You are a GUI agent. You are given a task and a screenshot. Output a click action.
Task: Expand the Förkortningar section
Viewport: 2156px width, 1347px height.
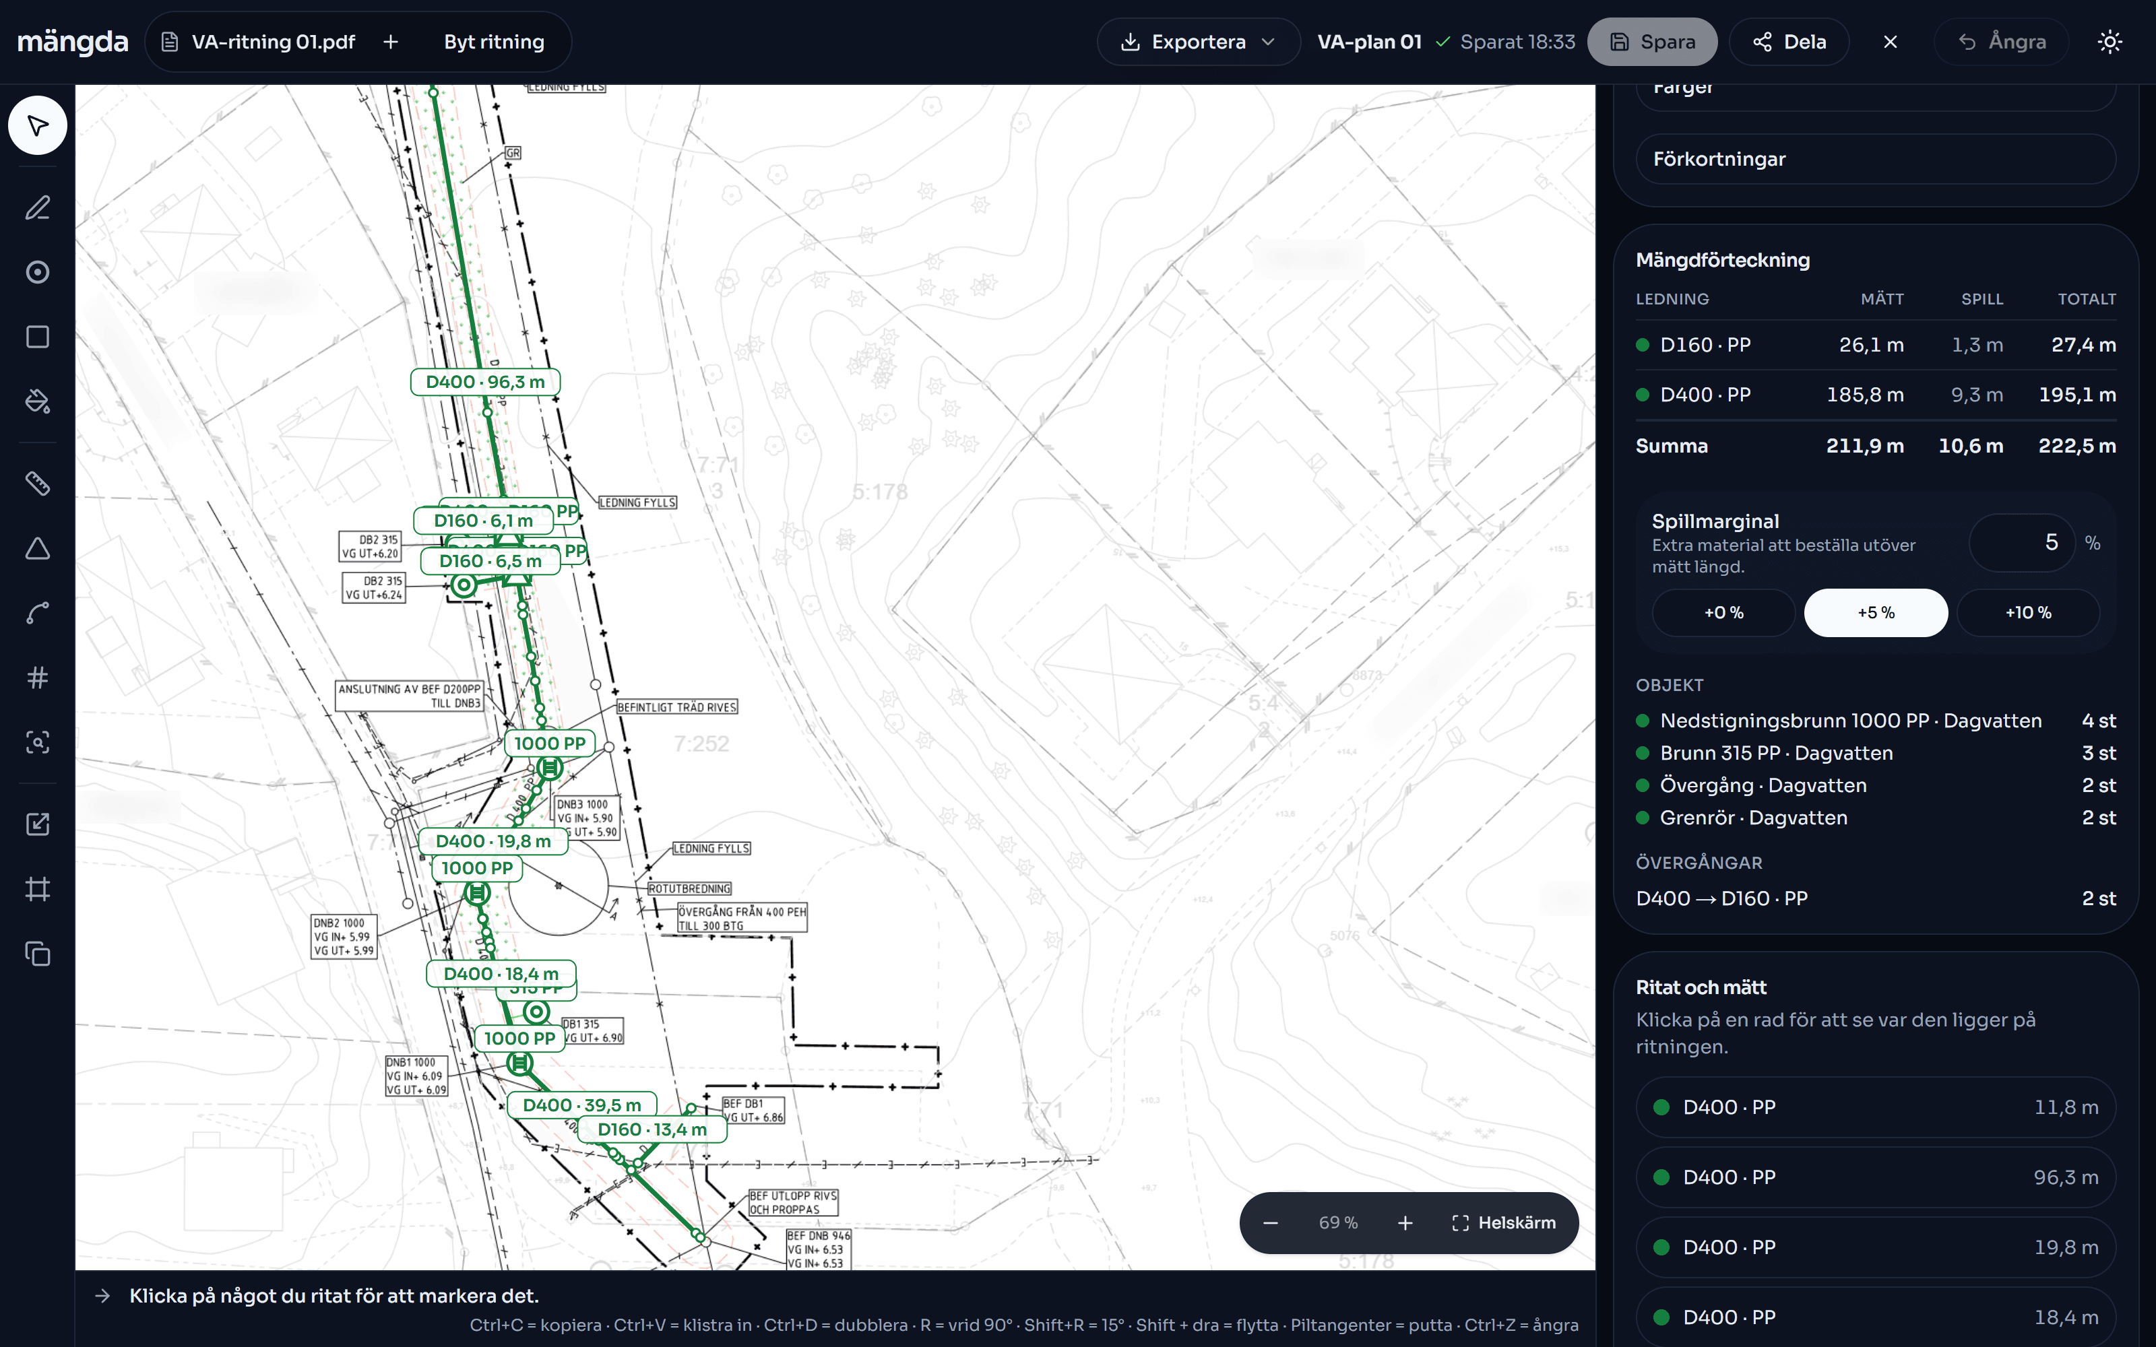tap(1875, 160)
